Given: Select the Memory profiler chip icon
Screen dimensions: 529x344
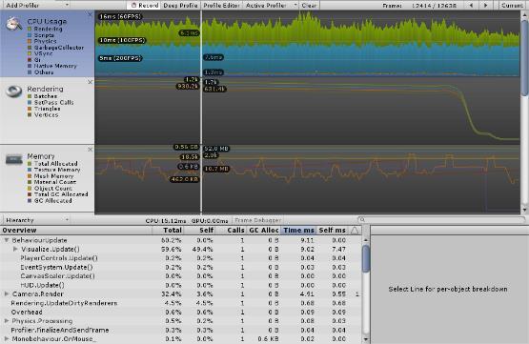Looking at the screenshot, I should (x=14, y=159).
